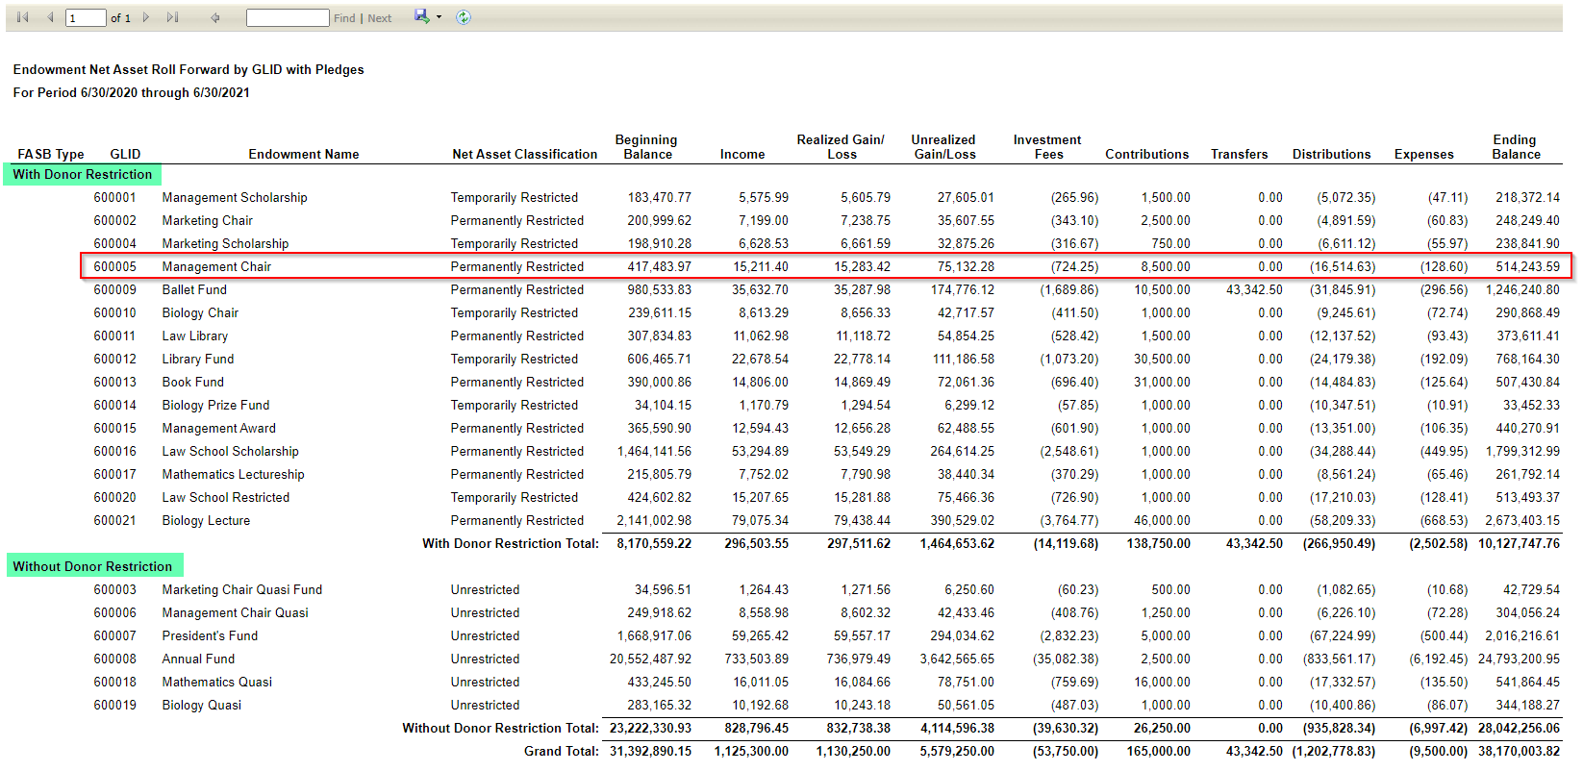Screen dimensions: 1583x771
Task: Select GLID 600001 cell
Action: [x=114, y=197]
